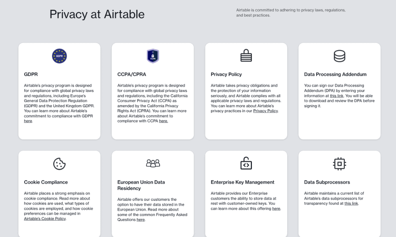Click the Data Subprocessors chip icon
Image resolution: width=396 pixels, height=237 pixels.
(339, 164)
